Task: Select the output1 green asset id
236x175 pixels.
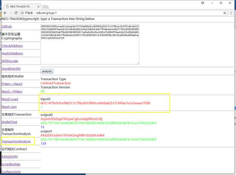Action: [x=99, y=139]
